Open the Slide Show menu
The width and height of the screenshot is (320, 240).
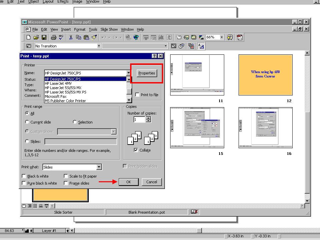[x=109, y=29]
